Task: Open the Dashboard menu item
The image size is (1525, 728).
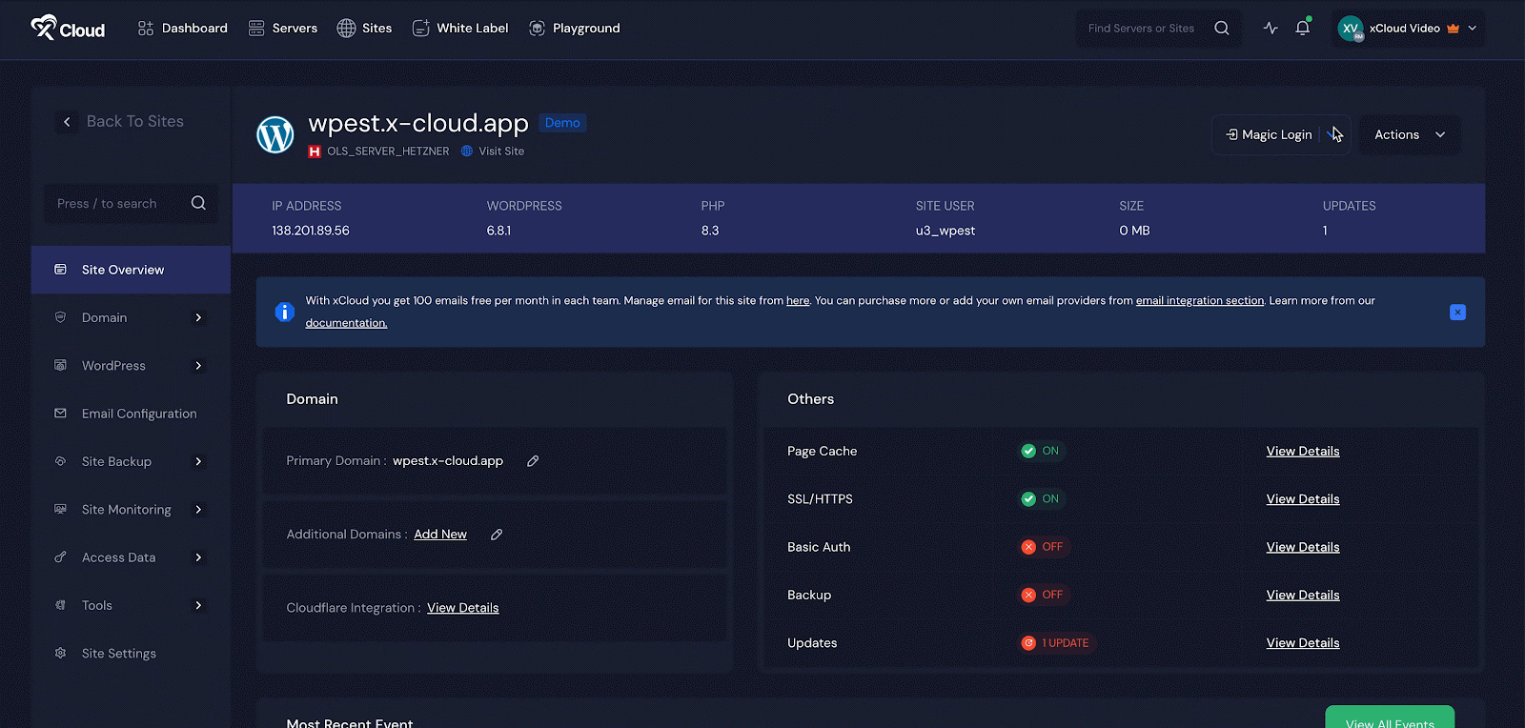Action: point(182,28)
